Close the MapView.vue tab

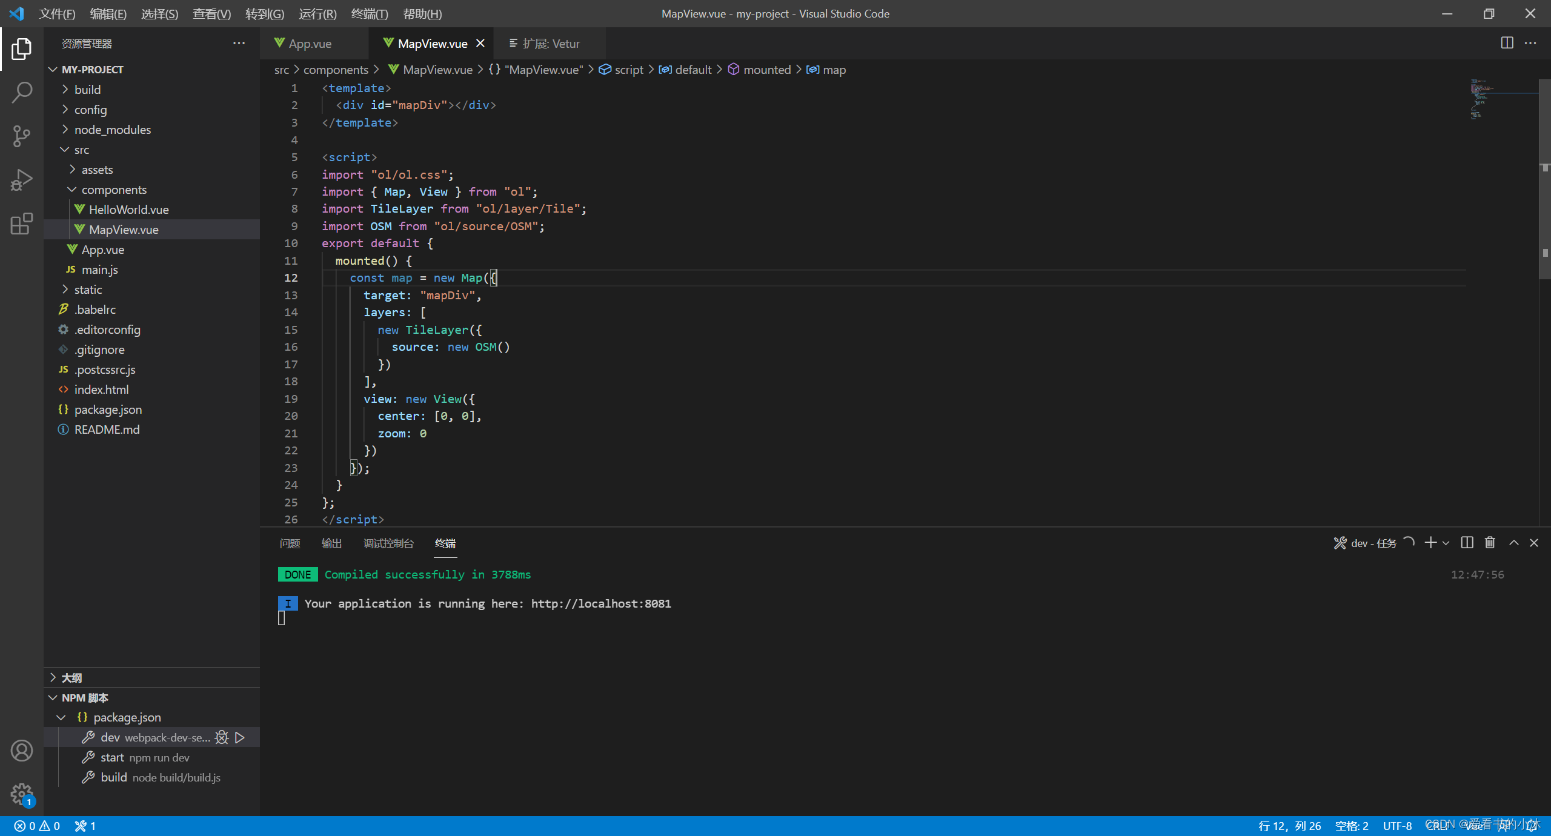(x=480, y=43)
